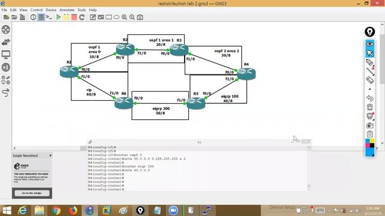The height and width of the screenshot is (216, 385).
Task: Select Draw a rectangle tool
Action: [108, 17]
